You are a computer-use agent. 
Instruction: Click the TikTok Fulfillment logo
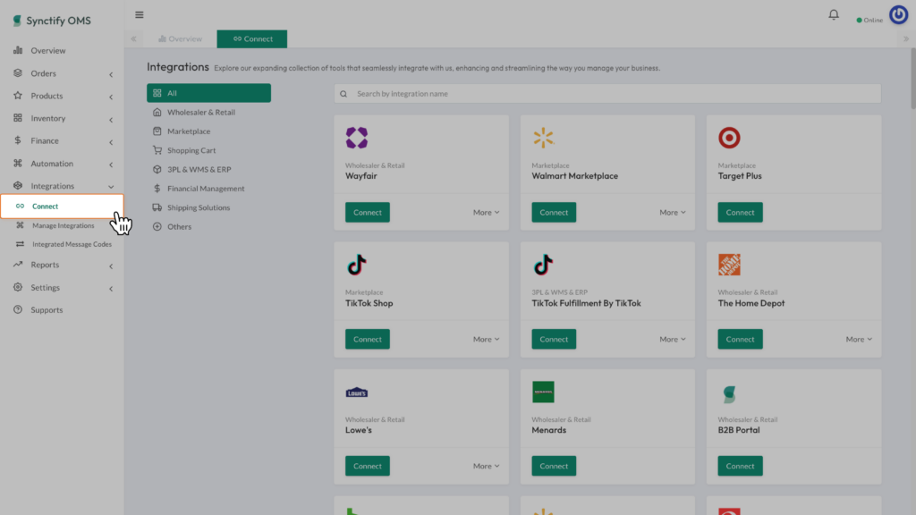(543, 265)
